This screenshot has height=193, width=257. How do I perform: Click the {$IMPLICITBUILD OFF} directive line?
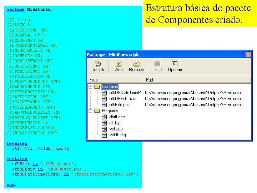point(32,133)
